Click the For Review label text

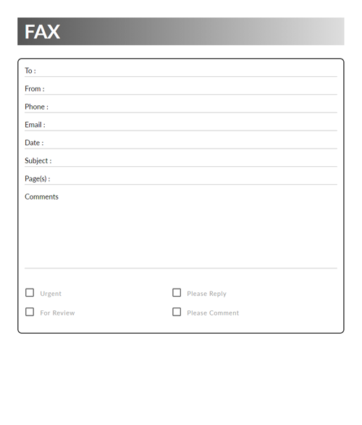(x=57, y=313)
